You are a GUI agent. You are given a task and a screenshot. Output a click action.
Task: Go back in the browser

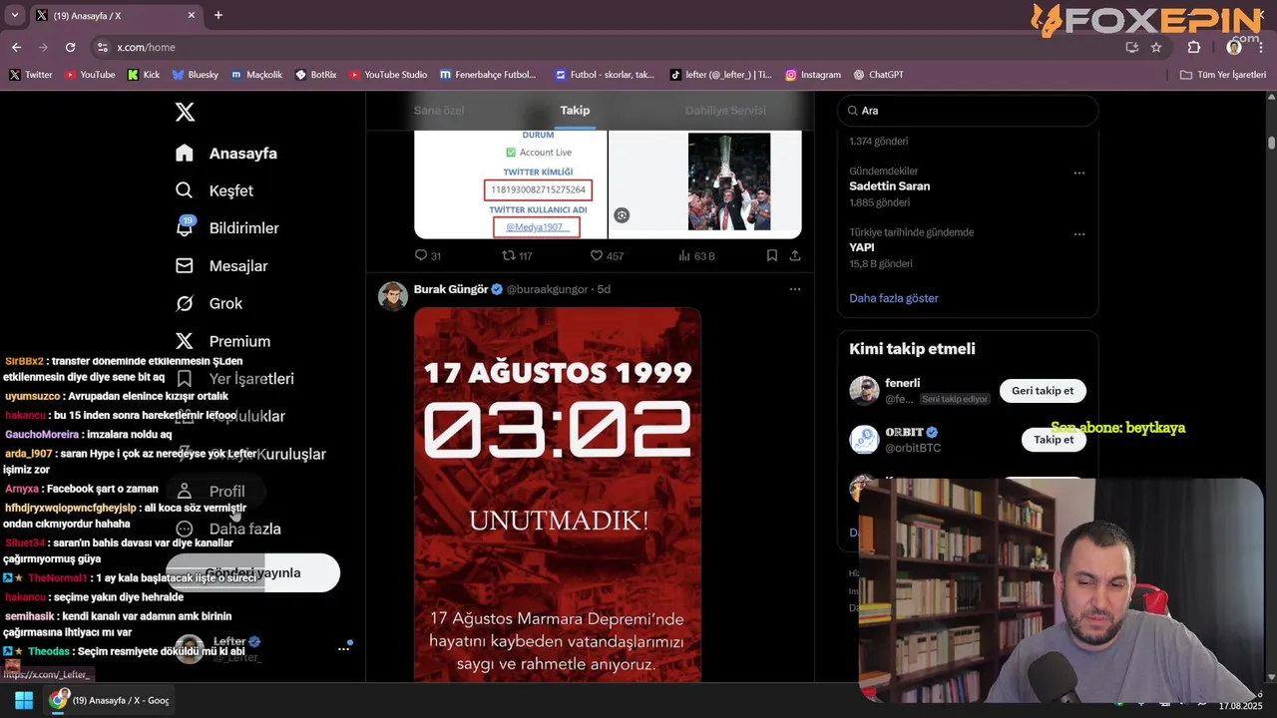(16, 47)
